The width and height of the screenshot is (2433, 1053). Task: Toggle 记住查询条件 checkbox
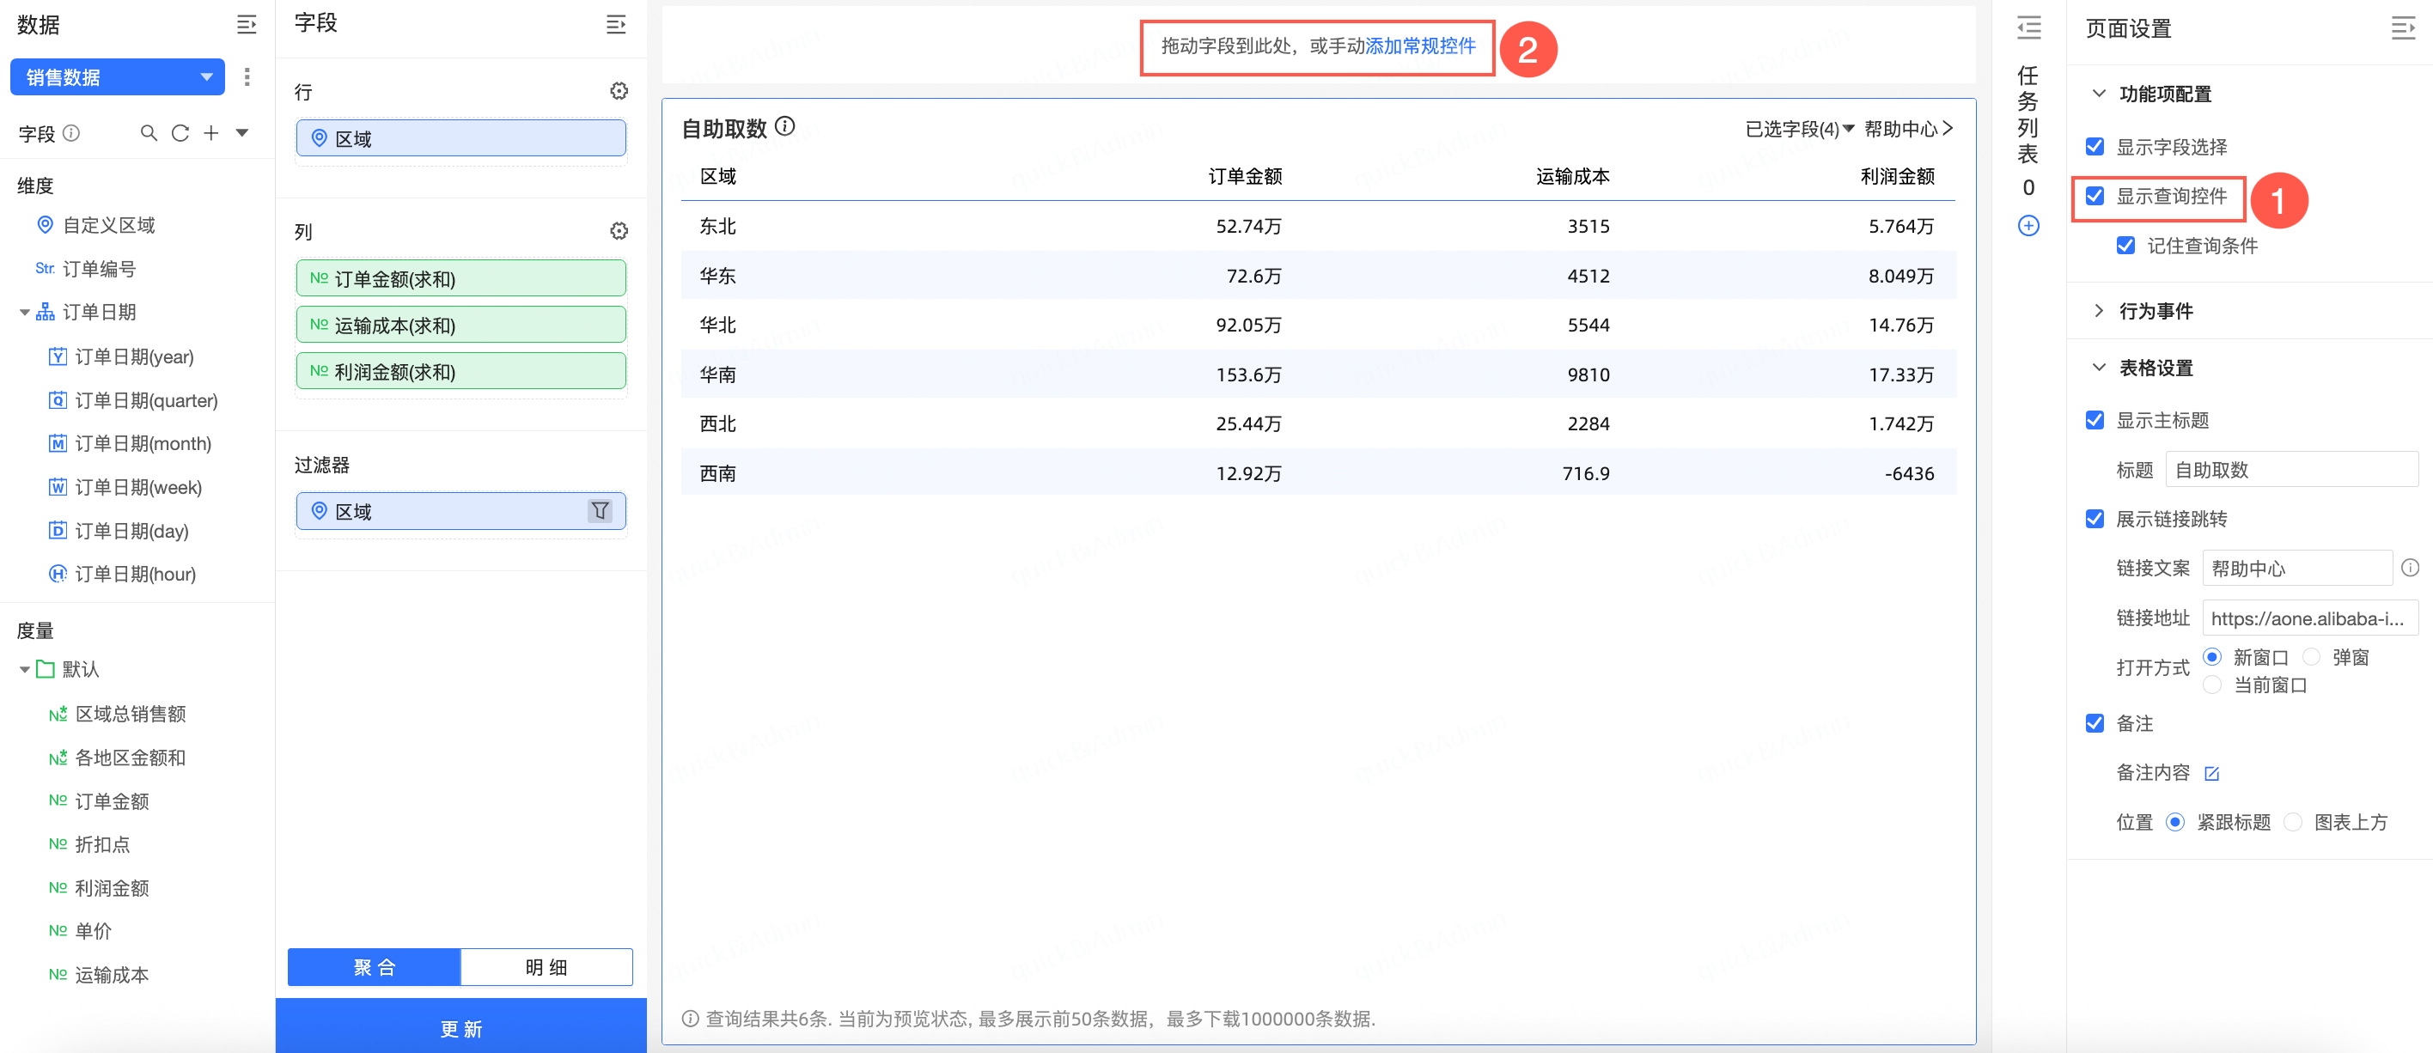(x=2125, y=246)
